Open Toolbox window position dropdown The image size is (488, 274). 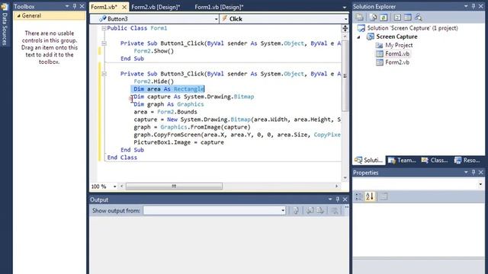pyautogui.click(x=67, y=6)
